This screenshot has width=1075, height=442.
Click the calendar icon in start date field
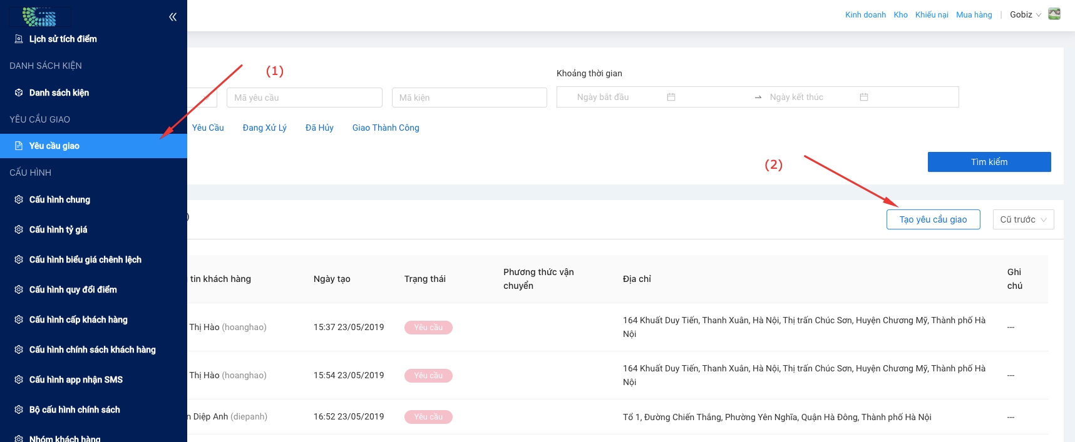671,97
